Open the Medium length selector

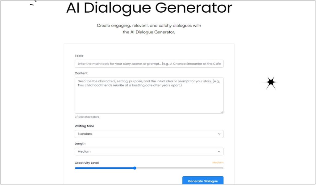click(149, 151)
